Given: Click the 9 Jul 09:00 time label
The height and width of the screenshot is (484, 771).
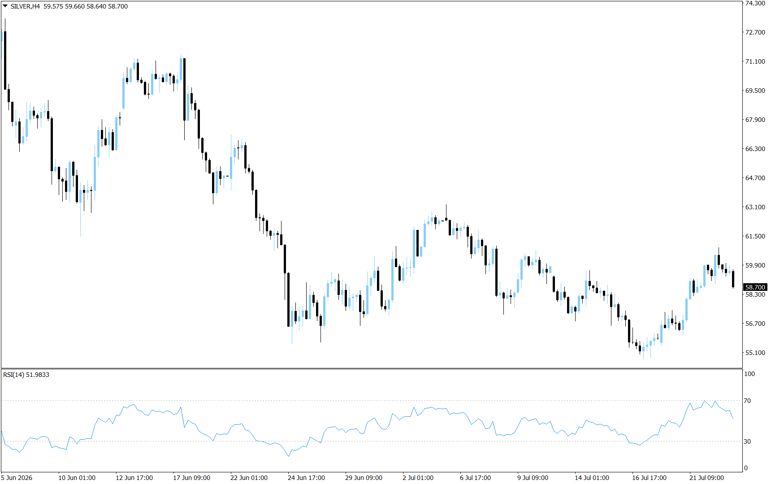Looking at the screenshot, I should (533, 478).
